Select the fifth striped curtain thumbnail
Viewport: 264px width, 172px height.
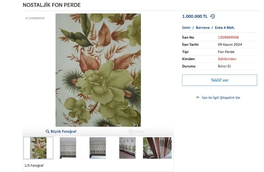(157, 148)
